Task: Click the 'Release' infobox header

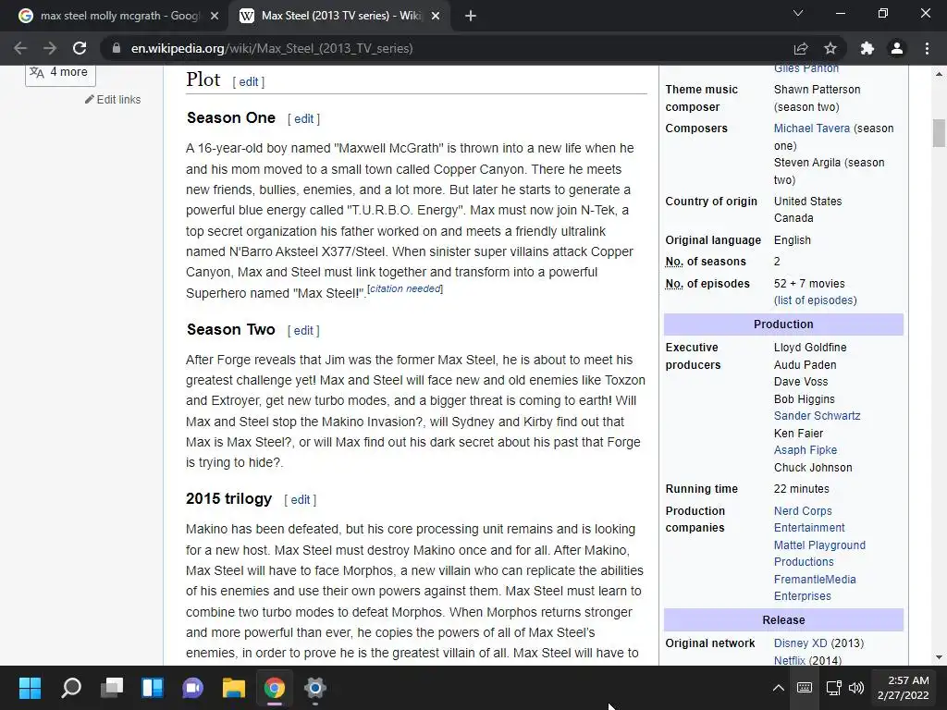Action: point(783,620)
